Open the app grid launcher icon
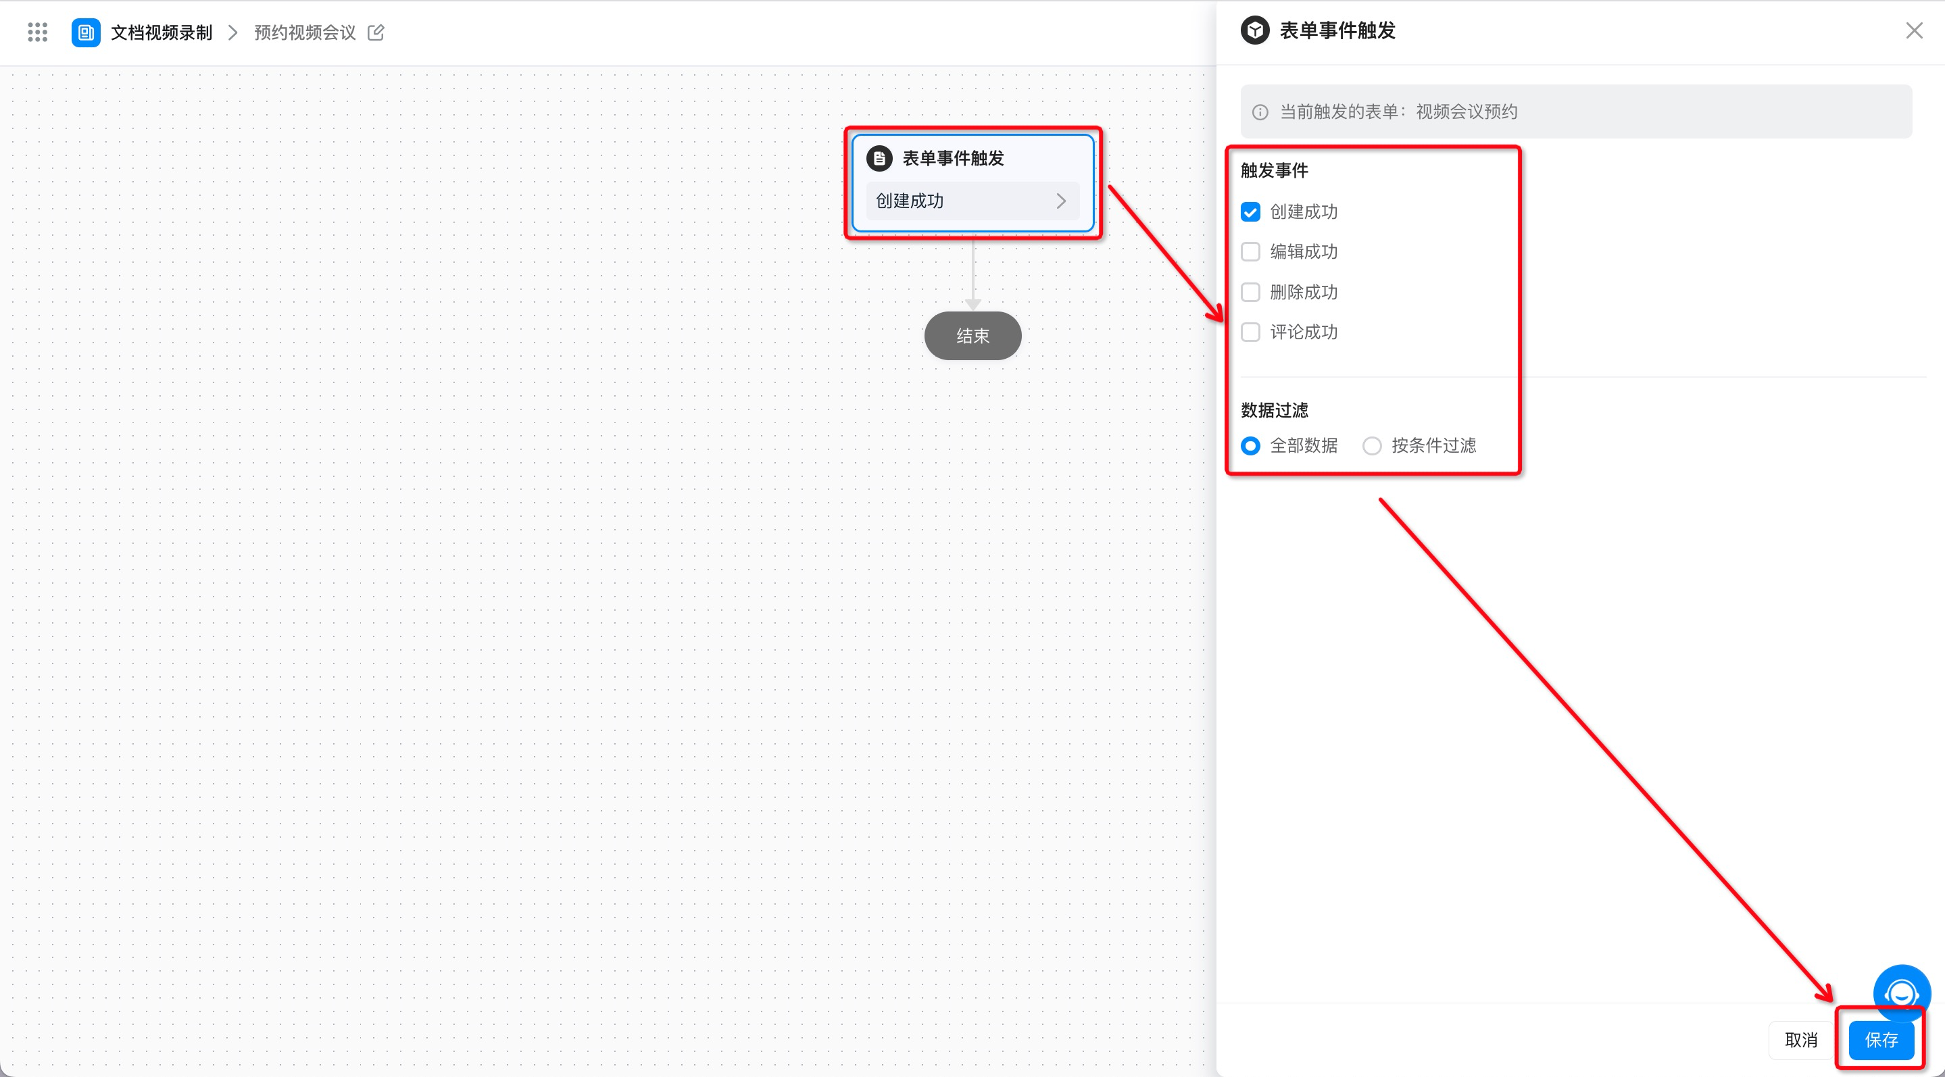The width and height of the screenshot is (1945, 1077). (38, 32)
